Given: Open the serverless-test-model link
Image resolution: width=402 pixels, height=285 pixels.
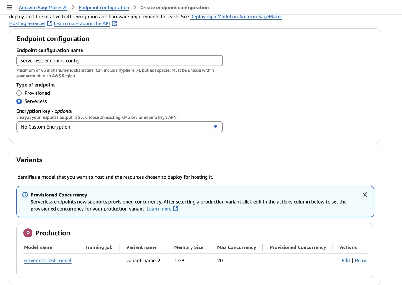Looking at the screenshot, I should click(x=48, y=261).
